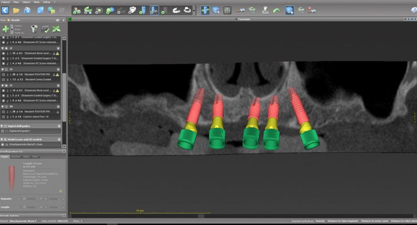Toggle the highlighted blue 3D cube icon
The width and height of the screenshot is (417, 225).
pyautogui.click(x=289, y=11)
